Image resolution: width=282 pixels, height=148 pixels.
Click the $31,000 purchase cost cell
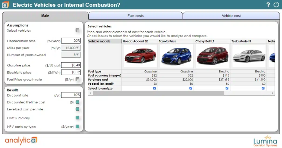coord(140,79)
